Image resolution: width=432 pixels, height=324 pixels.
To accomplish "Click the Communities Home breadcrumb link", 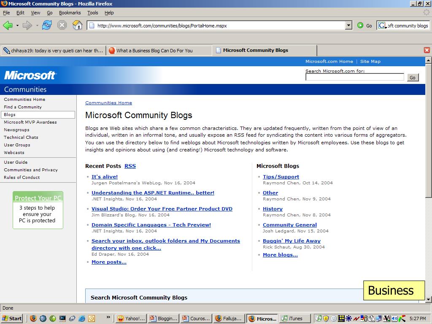I will click(x=108, y=103).
